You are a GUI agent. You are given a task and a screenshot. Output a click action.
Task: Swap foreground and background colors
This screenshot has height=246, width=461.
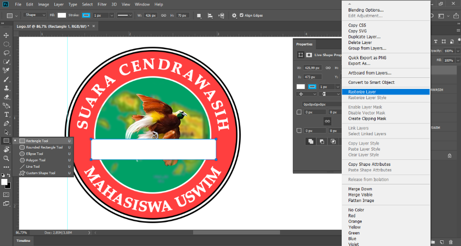point(9,175)
